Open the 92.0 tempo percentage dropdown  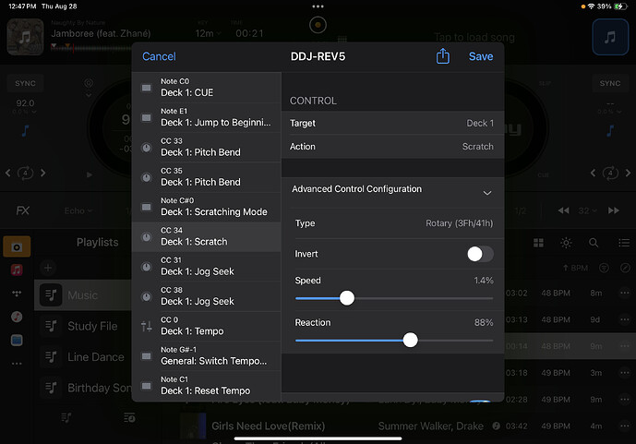click(25, 112)
